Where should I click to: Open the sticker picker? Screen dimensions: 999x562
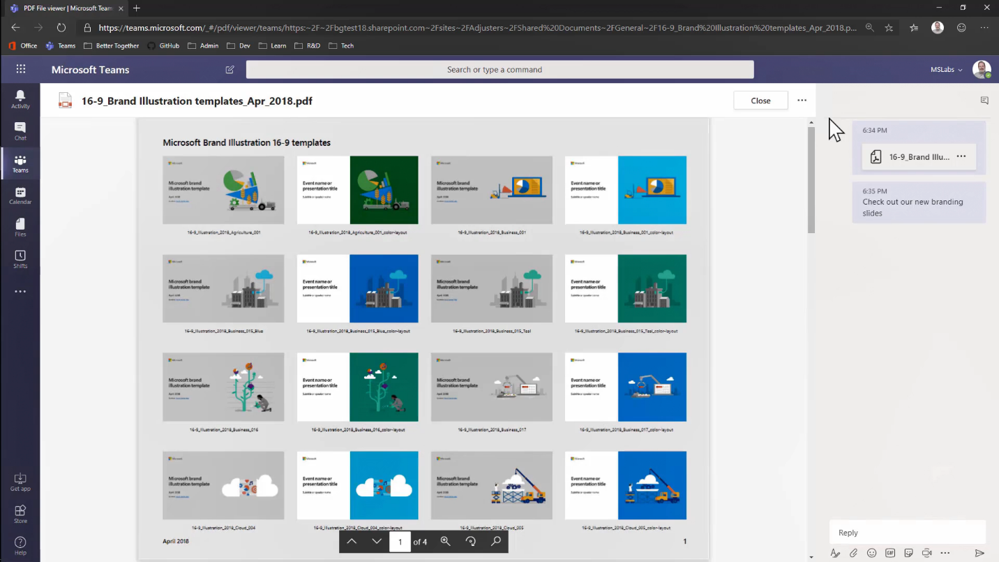[908, 553]
